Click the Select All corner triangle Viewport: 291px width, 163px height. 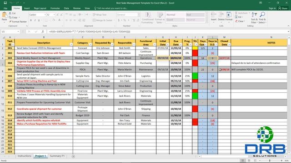pos(3,37)
